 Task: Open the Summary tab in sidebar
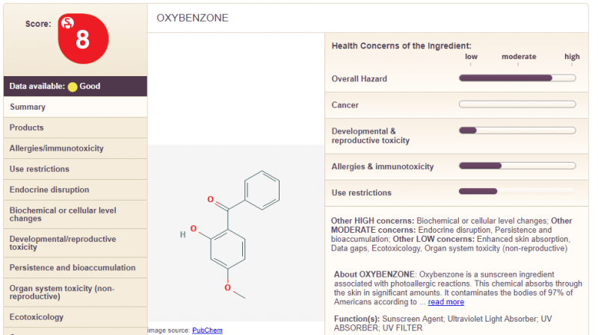point(28,107)
